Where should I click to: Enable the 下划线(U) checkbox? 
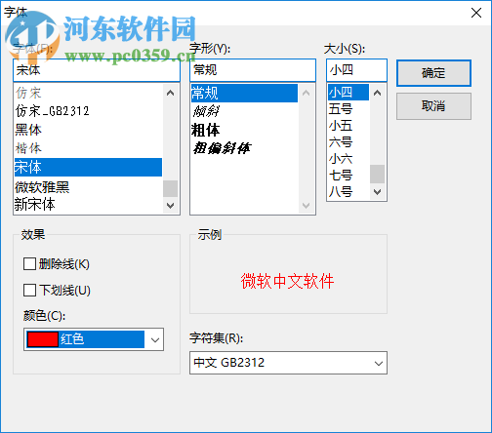[x=29, y=290]
